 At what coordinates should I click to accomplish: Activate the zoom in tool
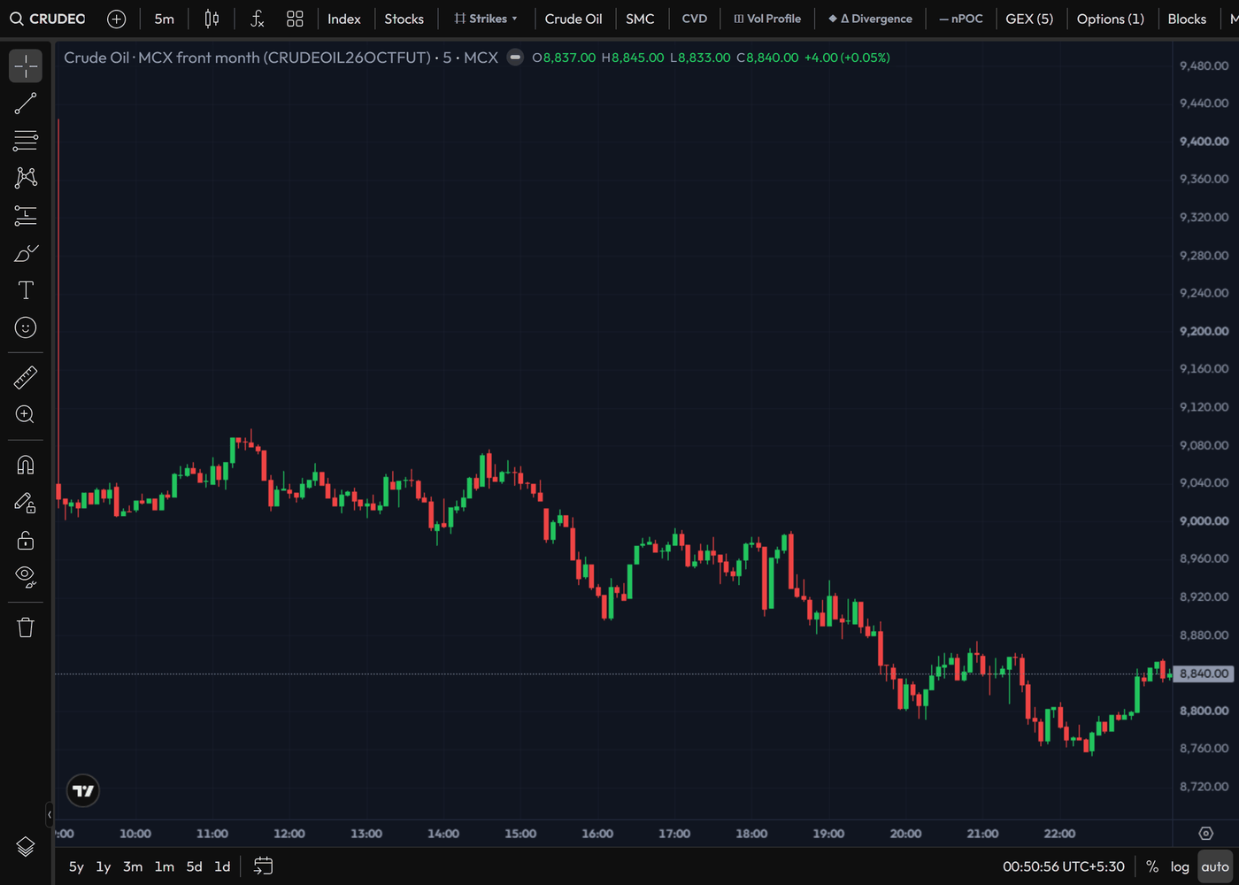click(26, 414)
